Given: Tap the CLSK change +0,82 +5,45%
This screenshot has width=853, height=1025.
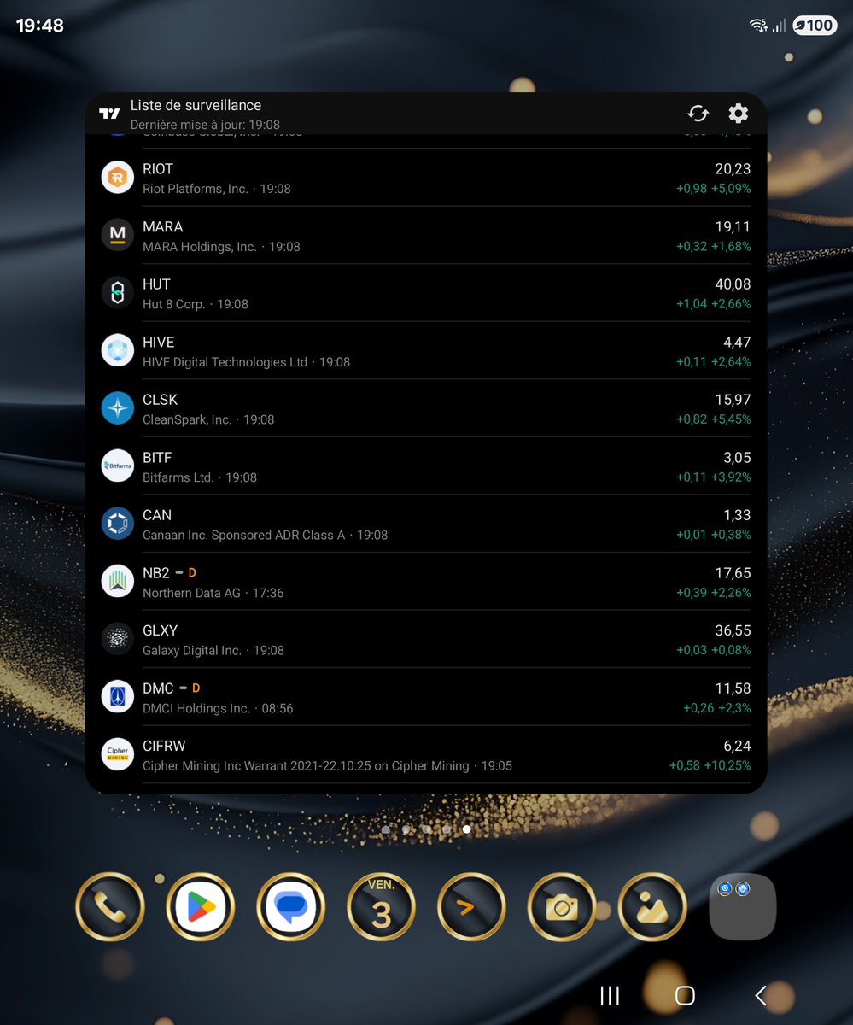Looking at the screenshot, I should click(x=714, y=419).
